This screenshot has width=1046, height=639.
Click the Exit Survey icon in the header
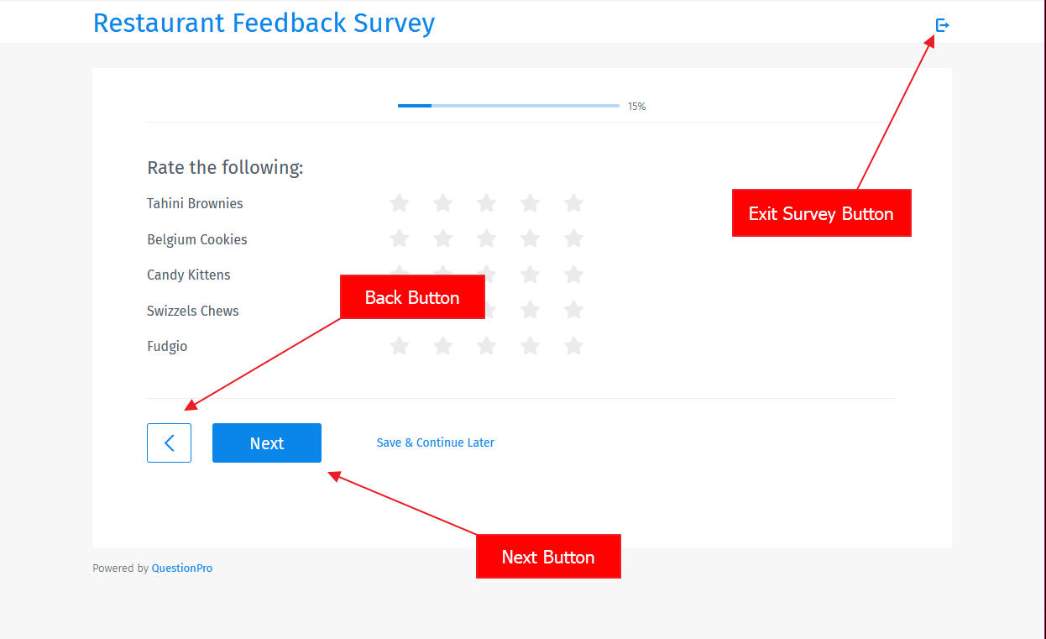(942, 24)
